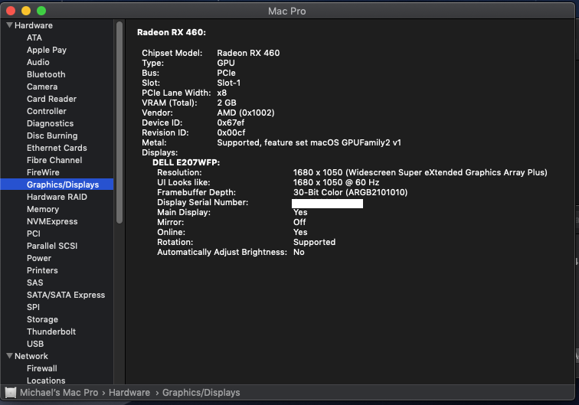
Task: Click Michael's Mac Pro in path bar
Action: pos(59,393)
